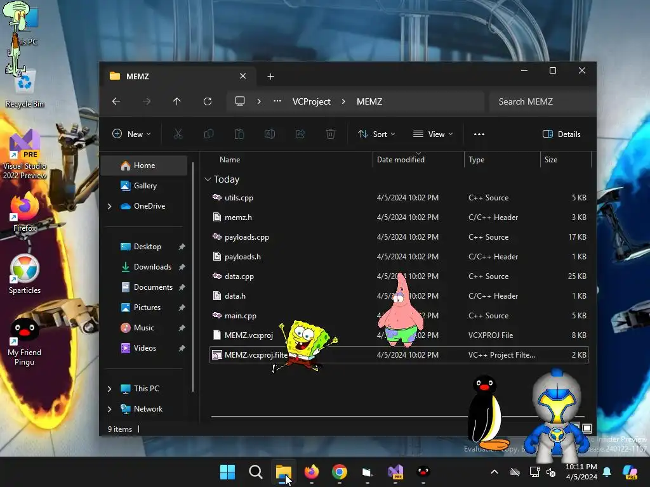The height and width of the screenshot is (487, 650).
Task: Expand breadcrumb ellipsis in address bar
Action: coord(277,101)
